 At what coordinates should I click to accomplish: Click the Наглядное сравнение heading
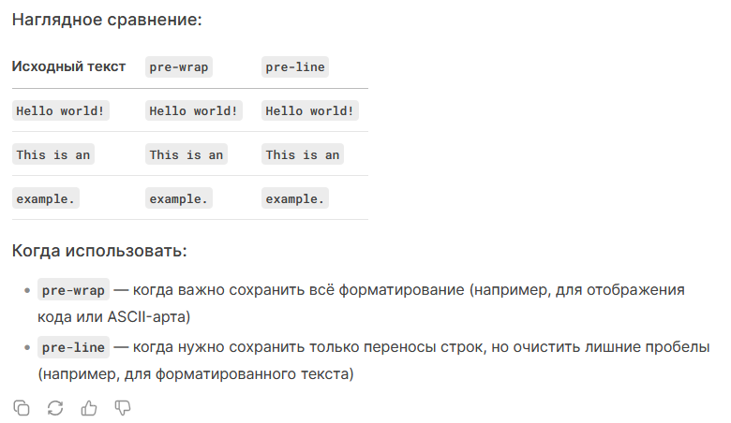(107, 20)
